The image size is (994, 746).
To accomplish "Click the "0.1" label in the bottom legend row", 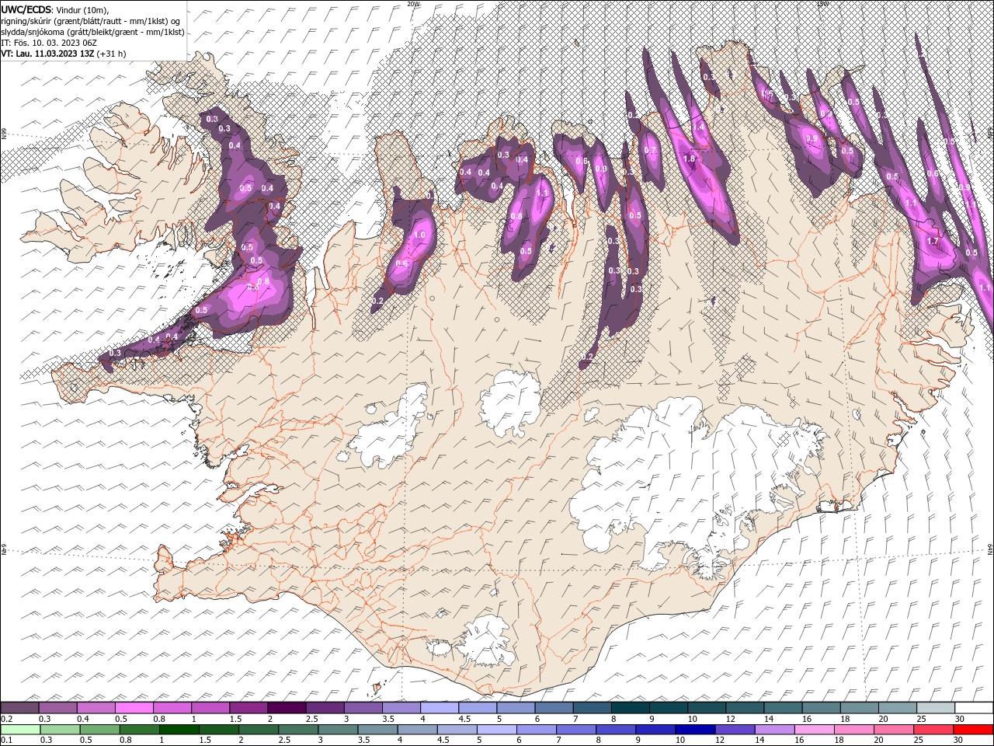I will click(6, 741).
